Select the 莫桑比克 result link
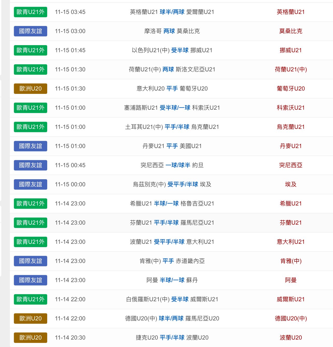333x347 pixels. 290,31
